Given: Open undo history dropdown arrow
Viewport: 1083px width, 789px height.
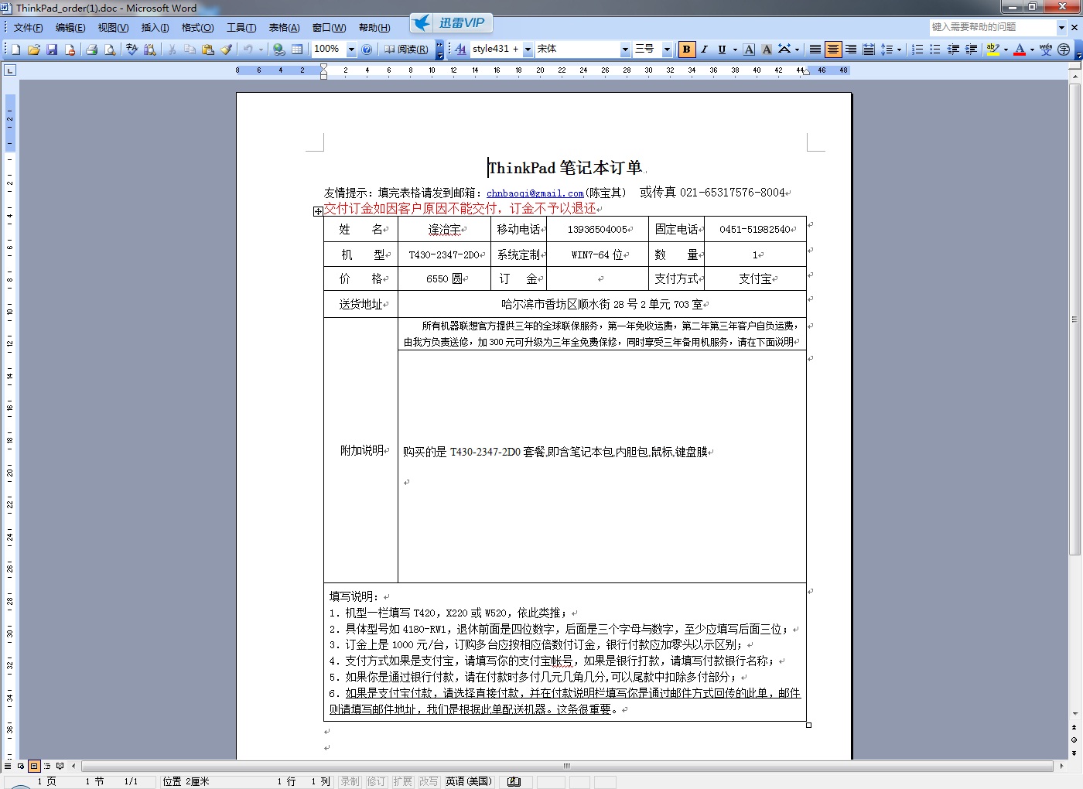Looking at the screenshot, I should [261, 50].
